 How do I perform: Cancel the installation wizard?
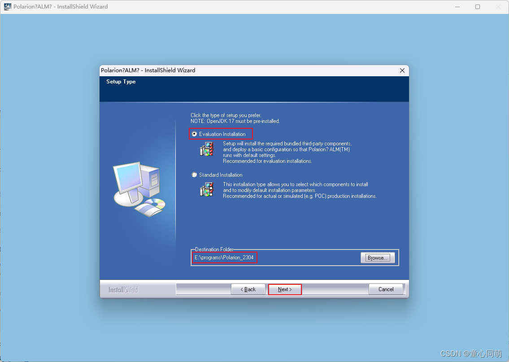[386, 289]
